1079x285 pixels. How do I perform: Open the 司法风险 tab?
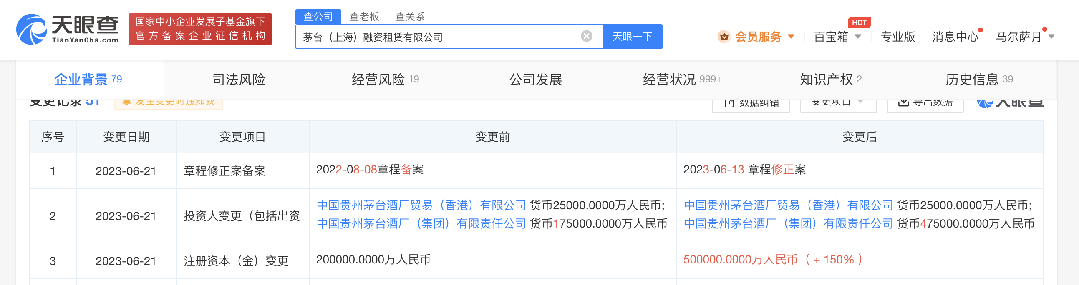pos(239,80)
